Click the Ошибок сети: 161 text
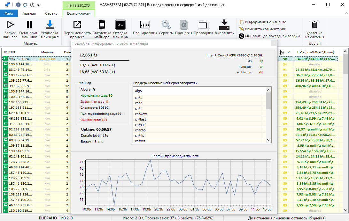Viewport: 349px width, 221px height. pos(94,120)
